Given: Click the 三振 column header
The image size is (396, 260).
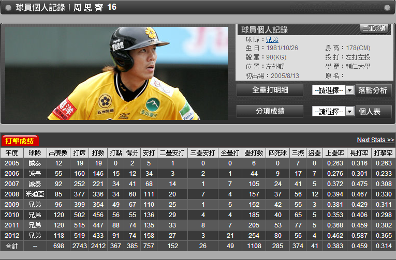Looking at the screenshot, I should click(298, 153).
